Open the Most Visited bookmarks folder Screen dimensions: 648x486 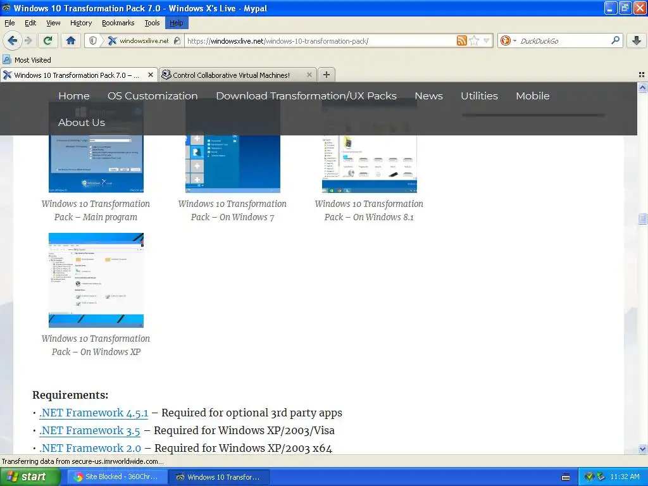27,60
